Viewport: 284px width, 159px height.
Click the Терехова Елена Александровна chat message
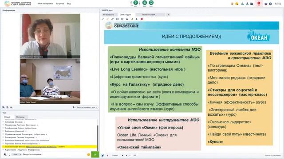[50, 144]
